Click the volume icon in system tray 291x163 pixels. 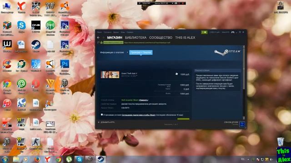[271, 159]
